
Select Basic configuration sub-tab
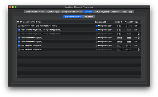[x=73, y=17]
